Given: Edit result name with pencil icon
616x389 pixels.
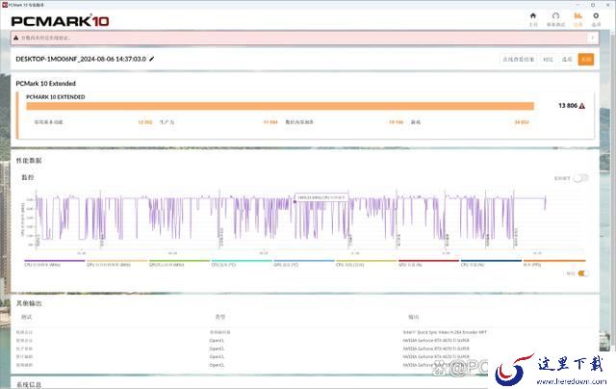Looking at the screenshot, I should click(x=152, y=59).
